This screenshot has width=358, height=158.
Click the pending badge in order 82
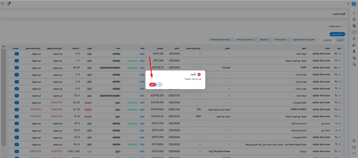[x=116, y=54]
